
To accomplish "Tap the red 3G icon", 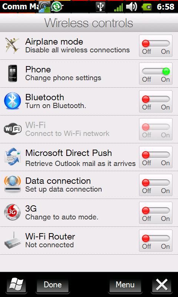I will (13, 212).
